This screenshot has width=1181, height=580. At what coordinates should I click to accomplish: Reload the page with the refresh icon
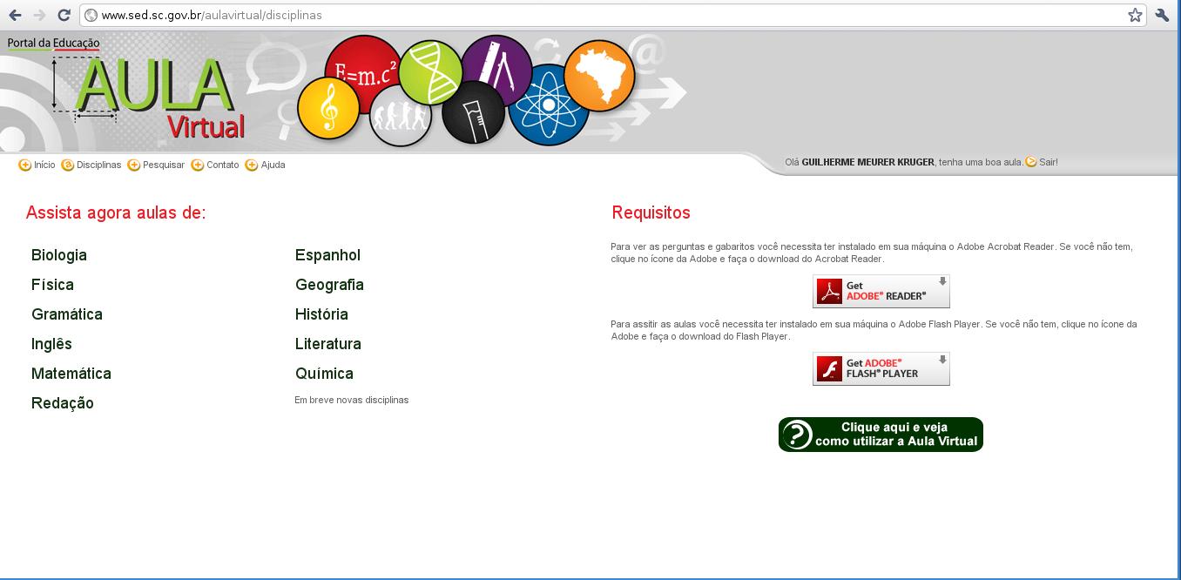[64, 15]
